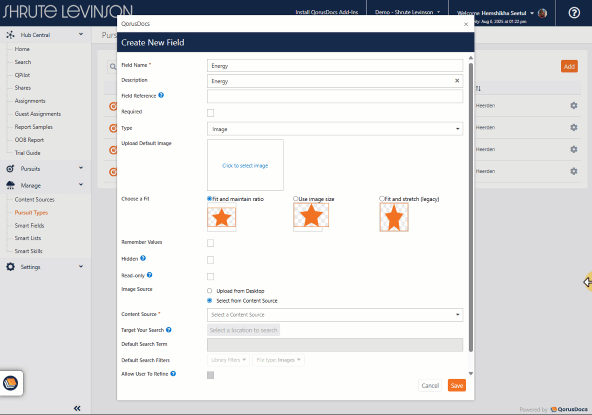The image size is (592, 415).
Task: Clear the Description field with X icon
Action: click(x=457, y=81)
